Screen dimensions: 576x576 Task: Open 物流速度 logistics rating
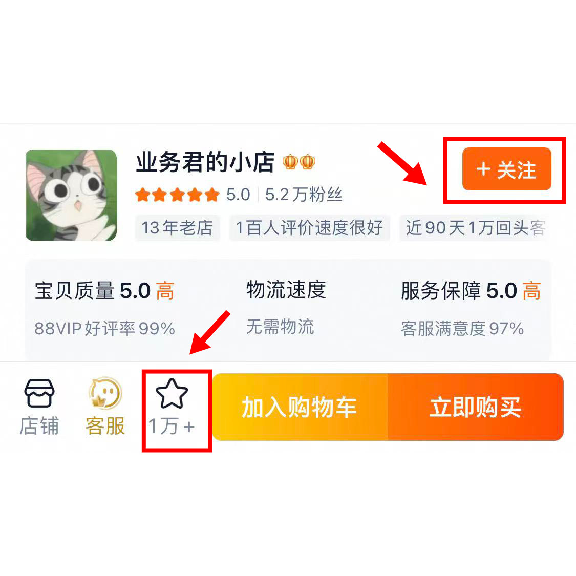[286, 290]
